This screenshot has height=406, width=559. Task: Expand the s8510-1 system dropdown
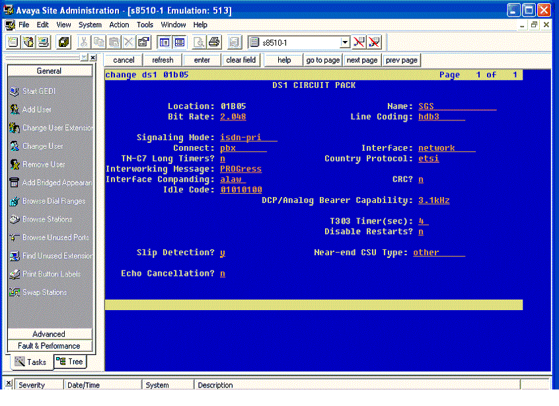pos(345,42)
